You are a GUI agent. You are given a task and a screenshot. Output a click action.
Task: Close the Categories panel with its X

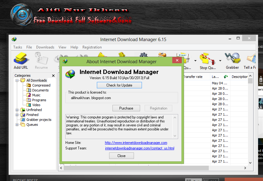tap(53, 75)
